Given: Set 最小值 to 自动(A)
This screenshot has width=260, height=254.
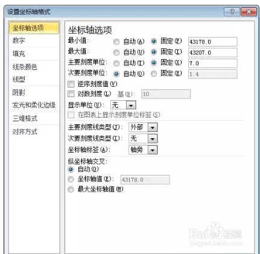Looking at the screenshot, I should tap(116, 42).
